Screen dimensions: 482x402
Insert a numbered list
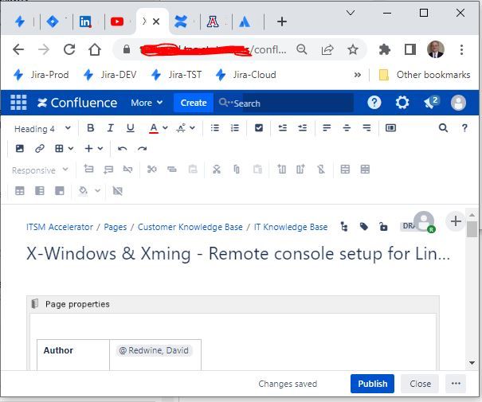tap(235, 128)
